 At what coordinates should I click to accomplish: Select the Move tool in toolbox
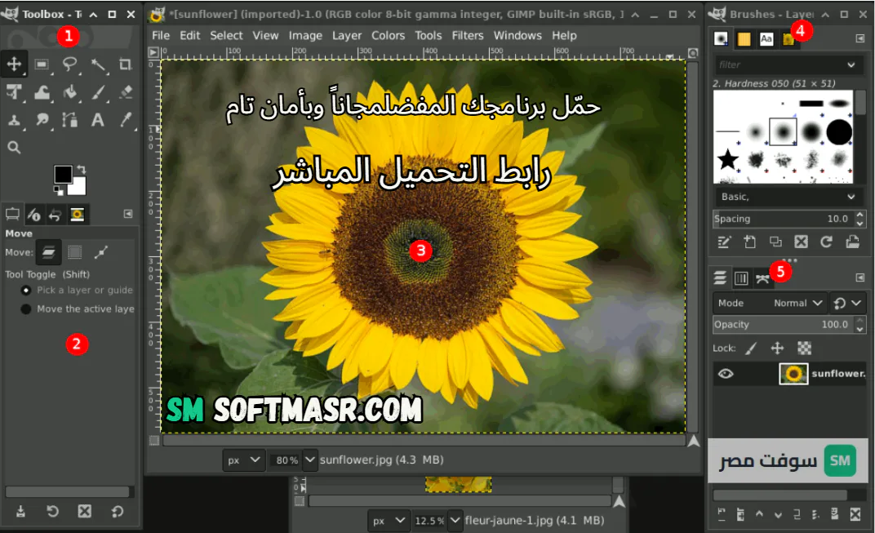point(14,64)
